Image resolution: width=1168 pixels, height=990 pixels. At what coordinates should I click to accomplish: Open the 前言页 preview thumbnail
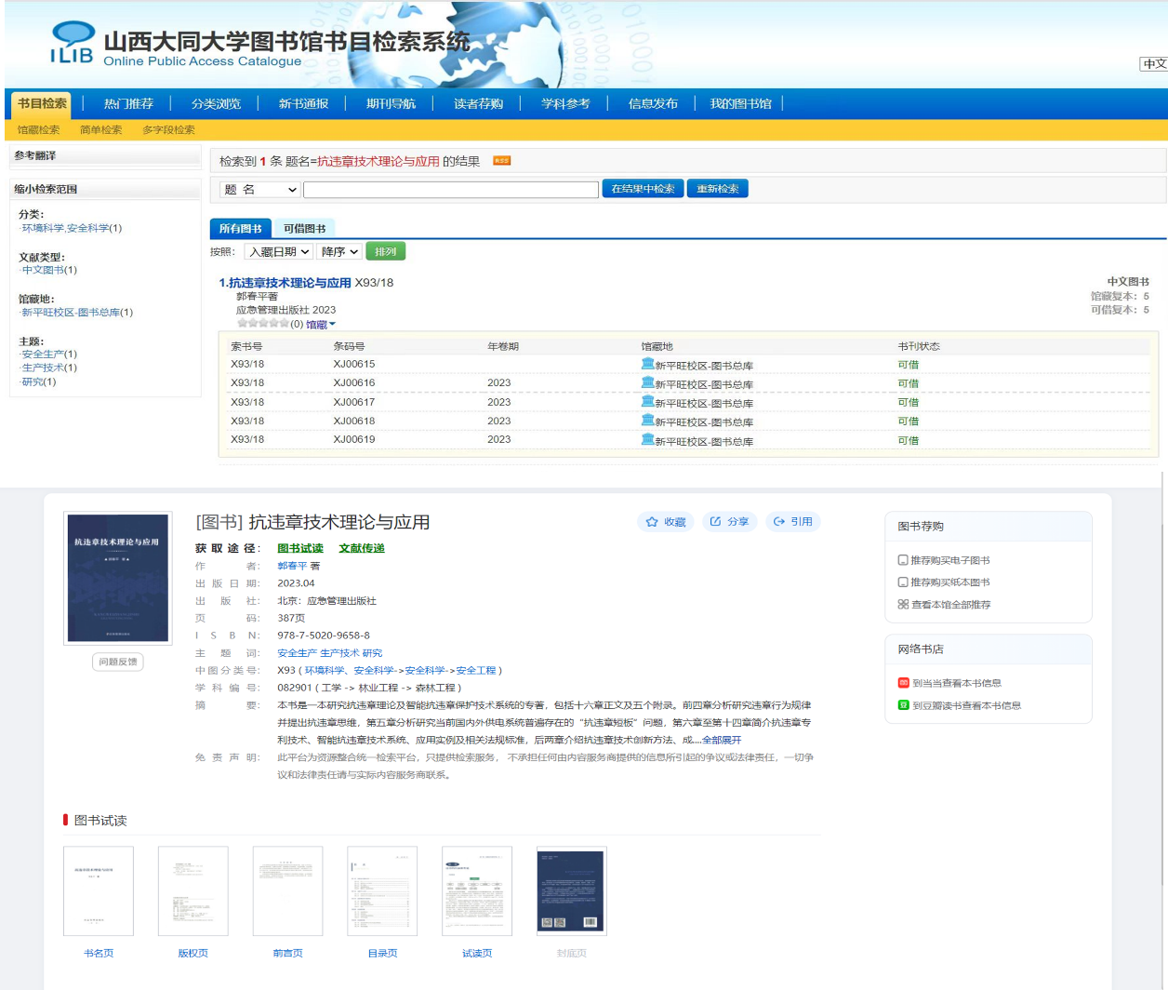[x=288, y=891]
